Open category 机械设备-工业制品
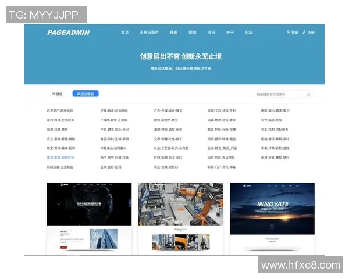The image size is (349, 279). coord(60,167)
